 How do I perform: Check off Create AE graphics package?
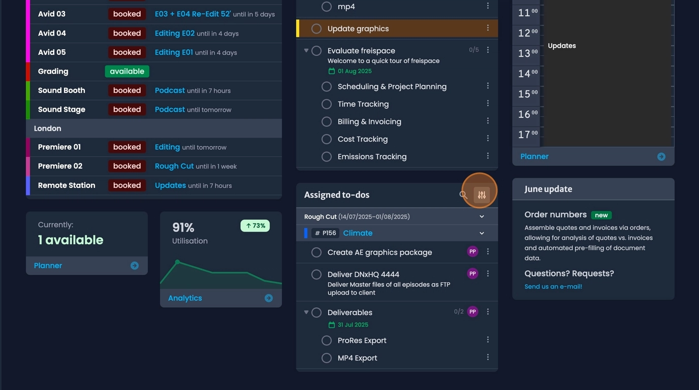[x=316, y=252]
